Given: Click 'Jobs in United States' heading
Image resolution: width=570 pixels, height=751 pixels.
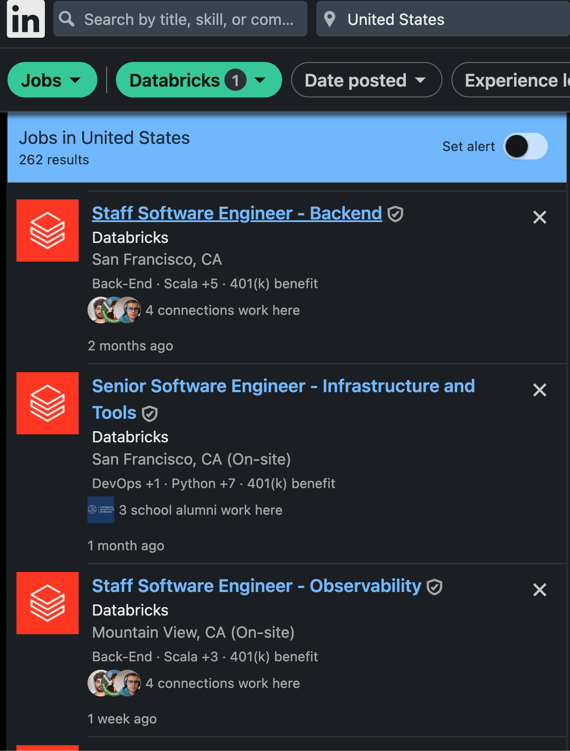Looking at the screenshot, I should (104, 138).
